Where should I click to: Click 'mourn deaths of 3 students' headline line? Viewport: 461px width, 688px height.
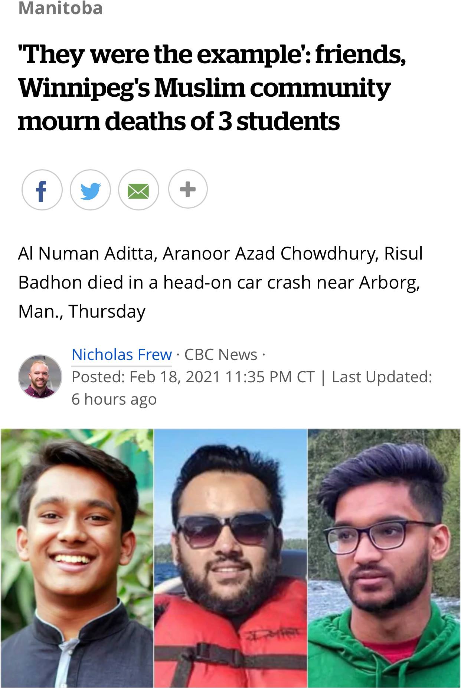click(x=179, y=122)
